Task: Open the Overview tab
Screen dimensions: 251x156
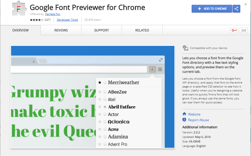Action: [x=20, y=30]
